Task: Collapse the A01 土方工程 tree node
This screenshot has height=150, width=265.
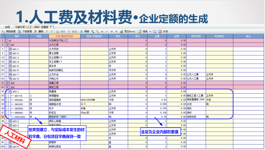Action: click(9, 45)
